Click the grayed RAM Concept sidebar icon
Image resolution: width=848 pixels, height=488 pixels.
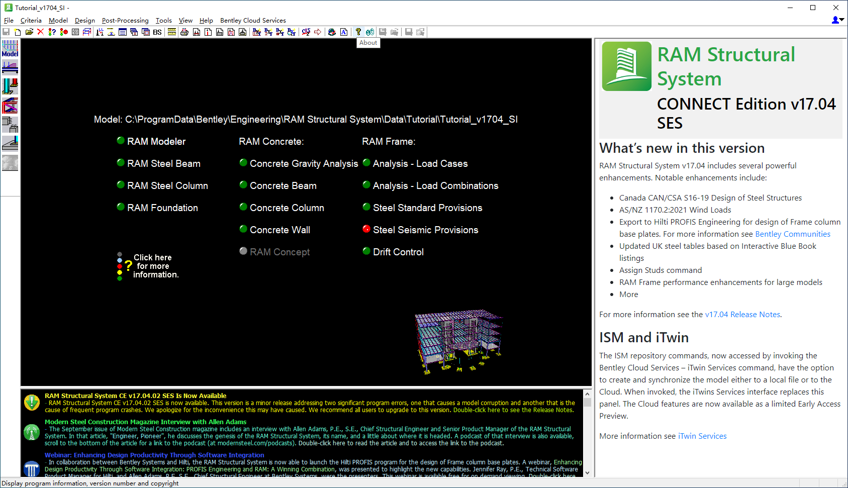10,162
